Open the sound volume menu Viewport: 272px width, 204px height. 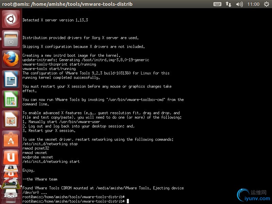coord(239,4)
